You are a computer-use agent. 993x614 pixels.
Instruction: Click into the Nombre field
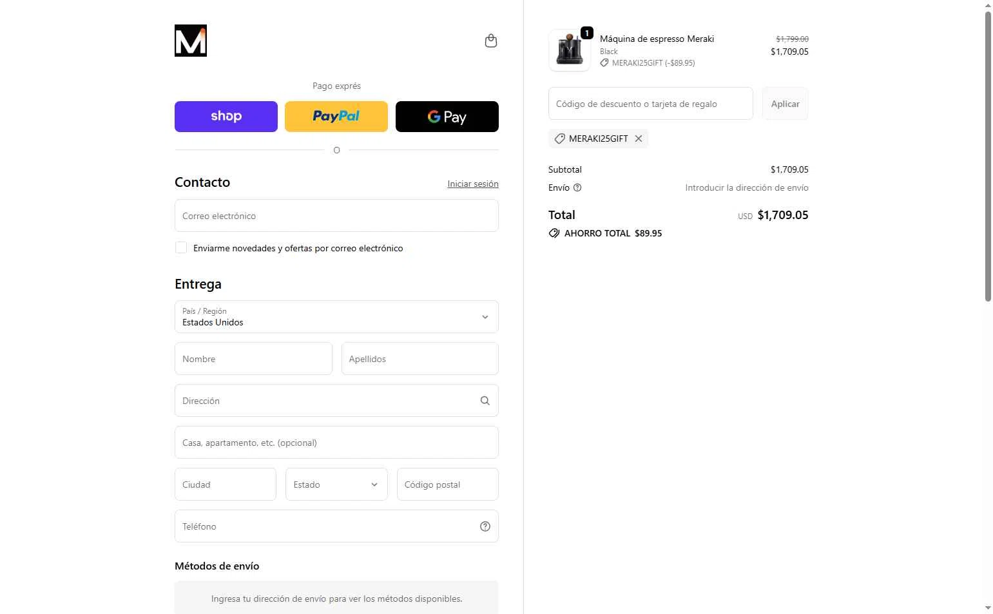(x=253, y=358)
